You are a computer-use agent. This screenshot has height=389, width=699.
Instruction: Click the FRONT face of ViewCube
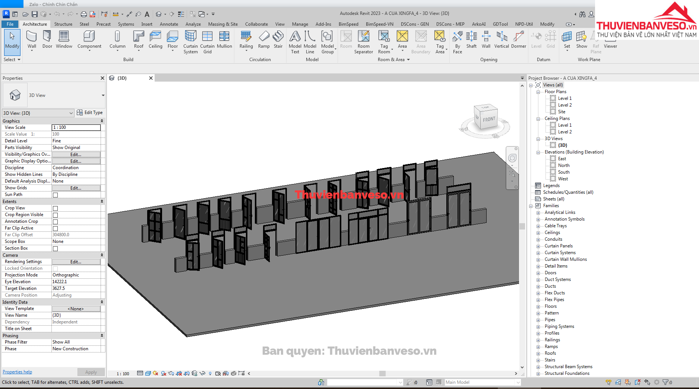click(x=488, y=120)
